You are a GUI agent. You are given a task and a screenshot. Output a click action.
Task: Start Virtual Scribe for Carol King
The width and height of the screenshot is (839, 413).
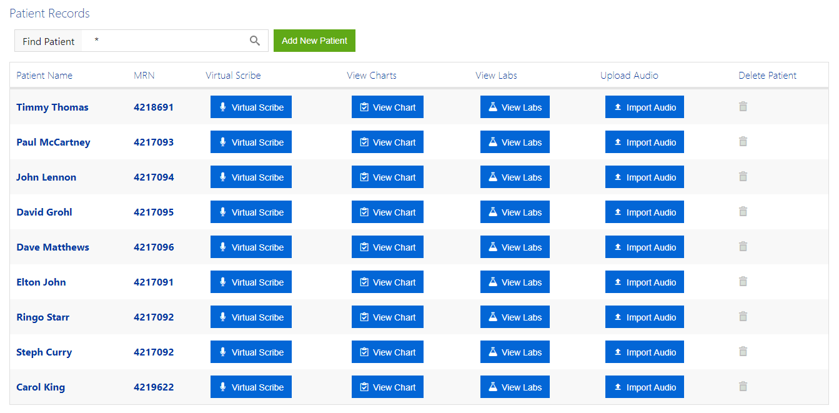[x=251, y=387]
